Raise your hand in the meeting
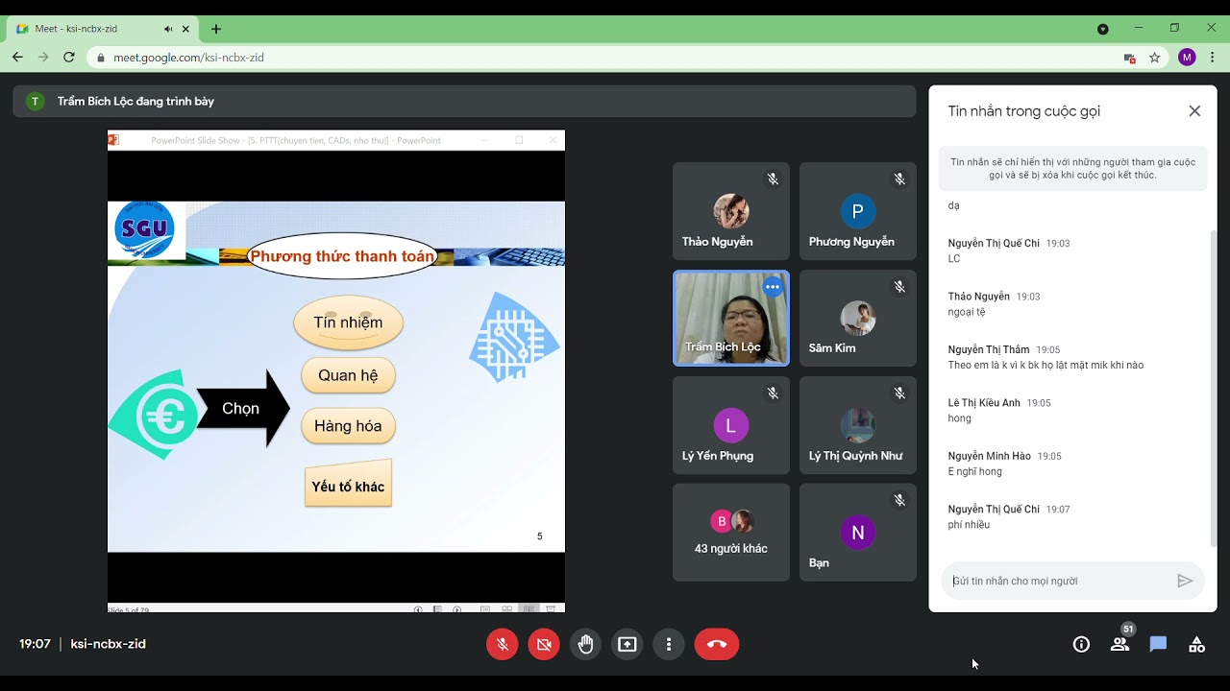 tap(585, 644)
